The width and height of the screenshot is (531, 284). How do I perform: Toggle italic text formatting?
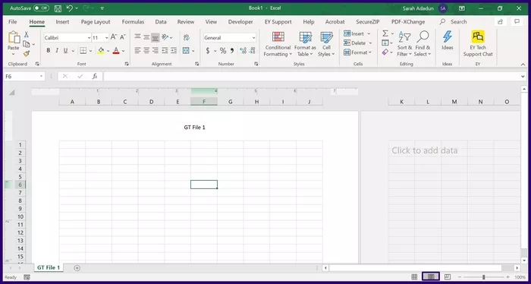57,50
